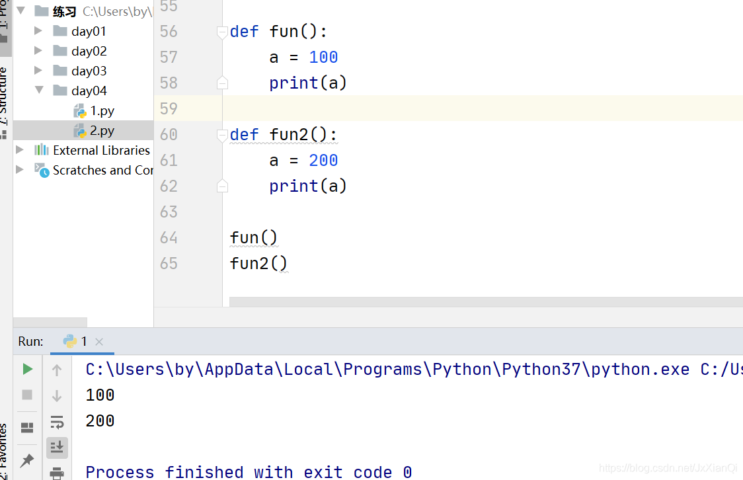Collapse the 练习 project root folder
The height and width of the screenshot is (480, 743).
click(21, 11)
